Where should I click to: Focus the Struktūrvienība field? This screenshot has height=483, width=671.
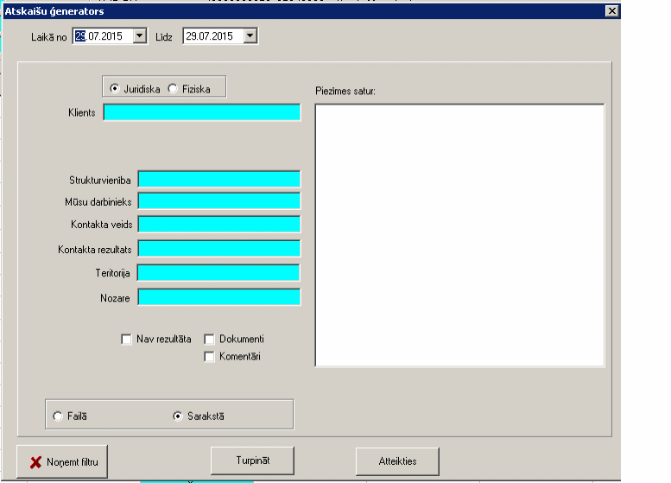point(219,179)
